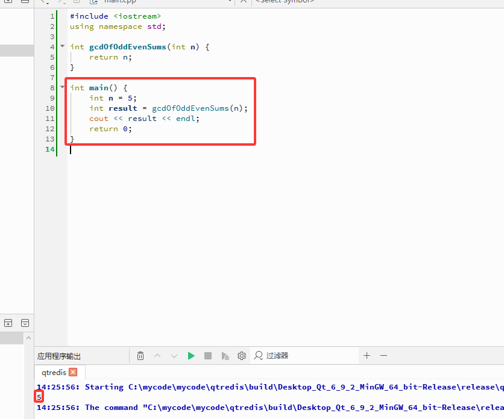Click line number 7 in gutter
Image resolution: width=504 pixels, height=419 pixels.
click(52, 78)
